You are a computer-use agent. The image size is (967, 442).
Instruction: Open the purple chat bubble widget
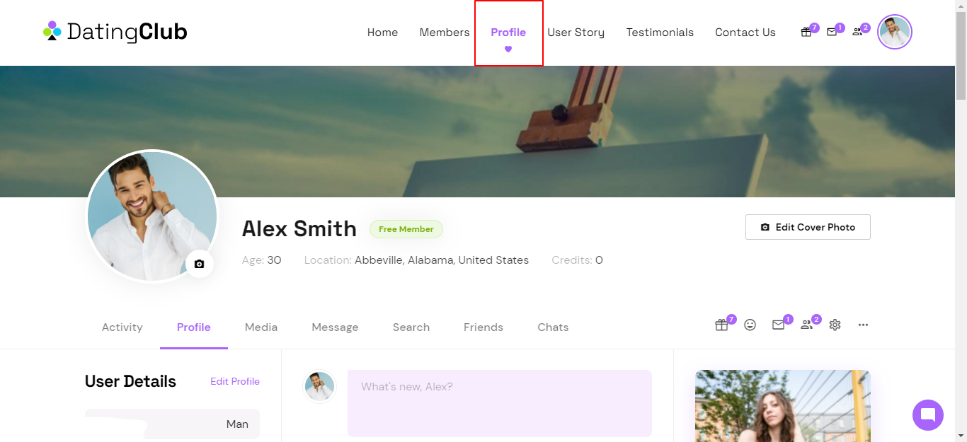tap(928, 415)
